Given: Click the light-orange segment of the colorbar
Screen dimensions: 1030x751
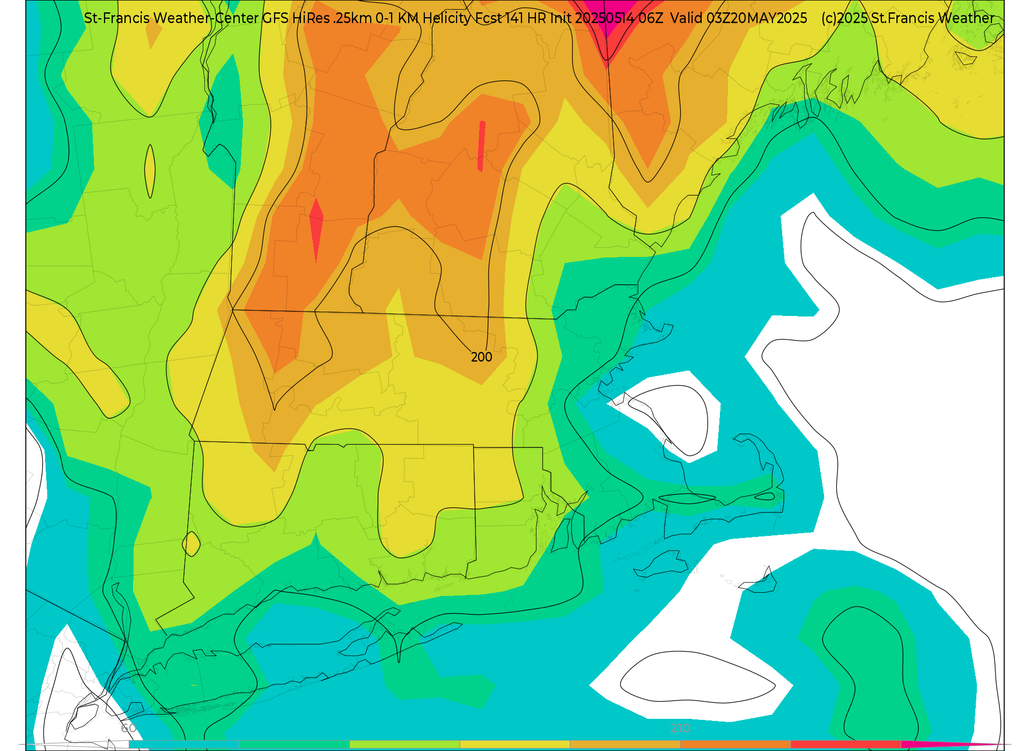Looking at the screenshot, I should (x=625, y=745).
